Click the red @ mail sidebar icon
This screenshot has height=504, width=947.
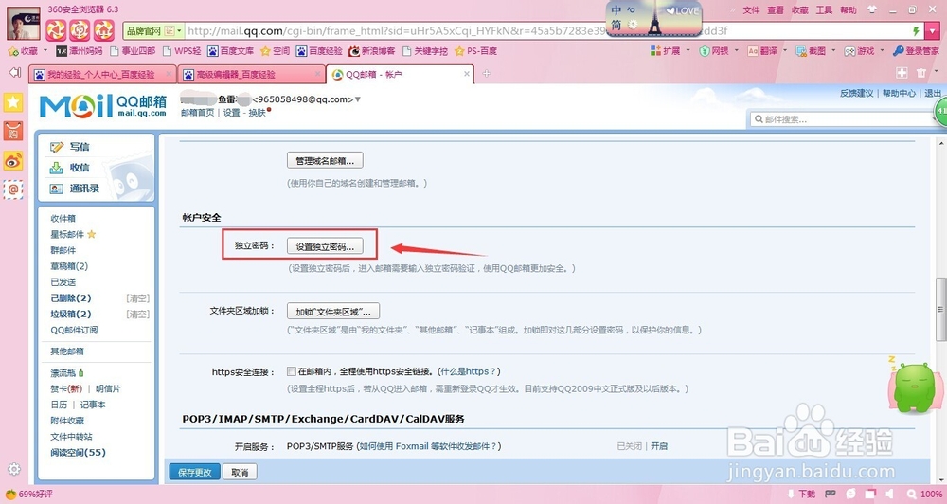13,189
